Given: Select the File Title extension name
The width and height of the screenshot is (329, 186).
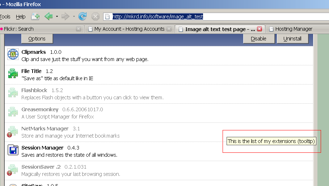Looking at the screenshot, I should (31, 71).
